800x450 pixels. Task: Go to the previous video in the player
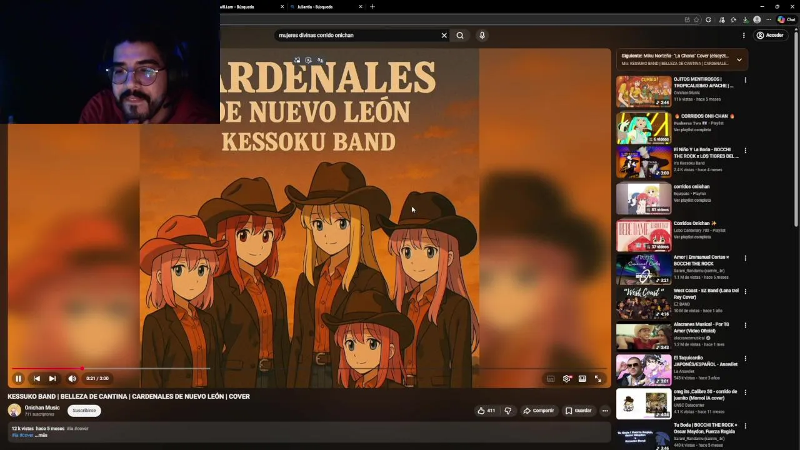click(36, 378)
